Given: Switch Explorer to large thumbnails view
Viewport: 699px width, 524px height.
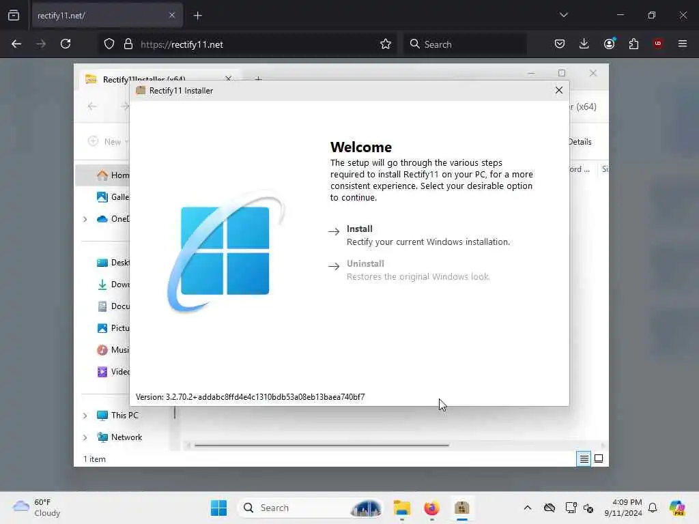Looking at the screenshot, I should click(599, 458).
